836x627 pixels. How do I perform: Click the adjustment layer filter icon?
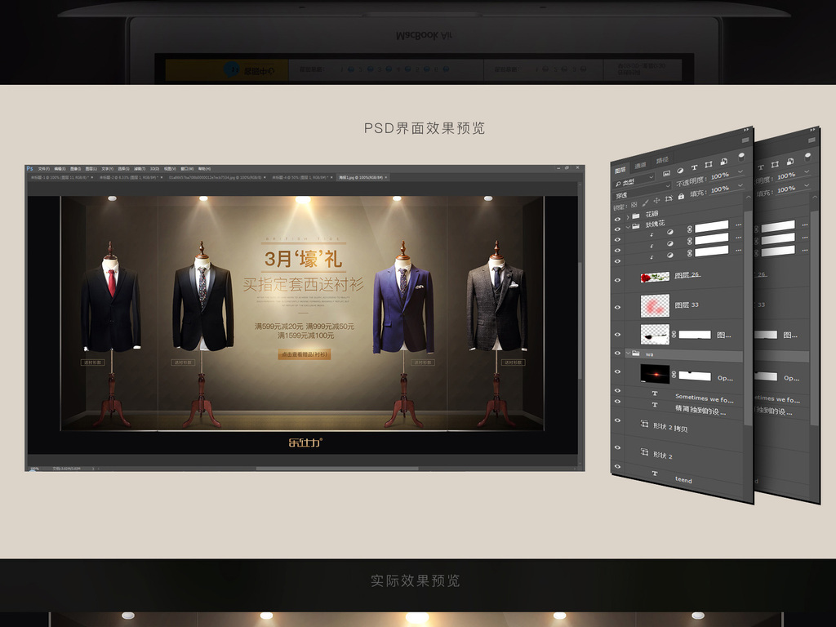680,171
